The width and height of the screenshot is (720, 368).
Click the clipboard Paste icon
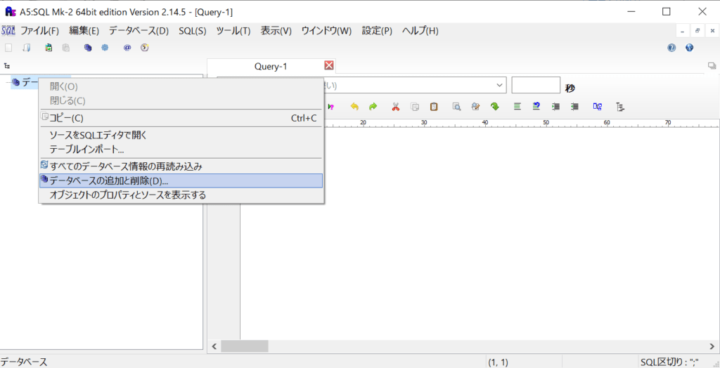(x=433, y=107)
